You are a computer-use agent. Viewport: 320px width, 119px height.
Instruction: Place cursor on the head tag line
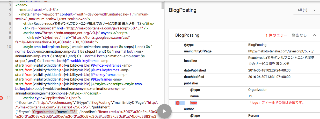pos(21,5)
